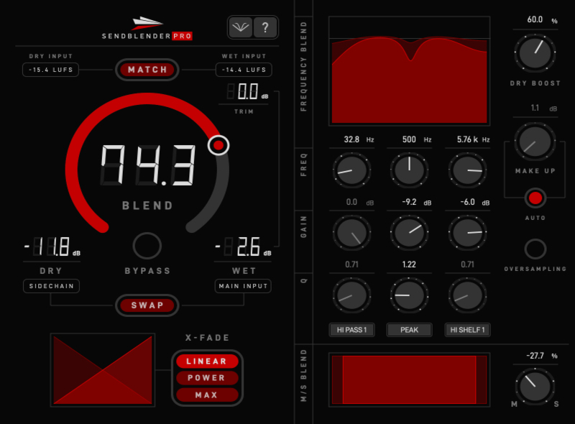575x424 pixels.
Task: Open the HI PASS 1 filter type dropdown
Action: tap(352, 330)
